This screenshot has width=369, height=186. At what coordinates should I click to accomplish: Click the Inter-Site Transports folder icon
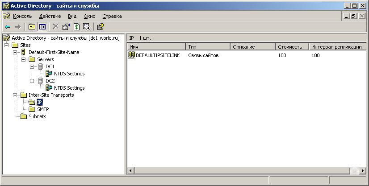24,95
